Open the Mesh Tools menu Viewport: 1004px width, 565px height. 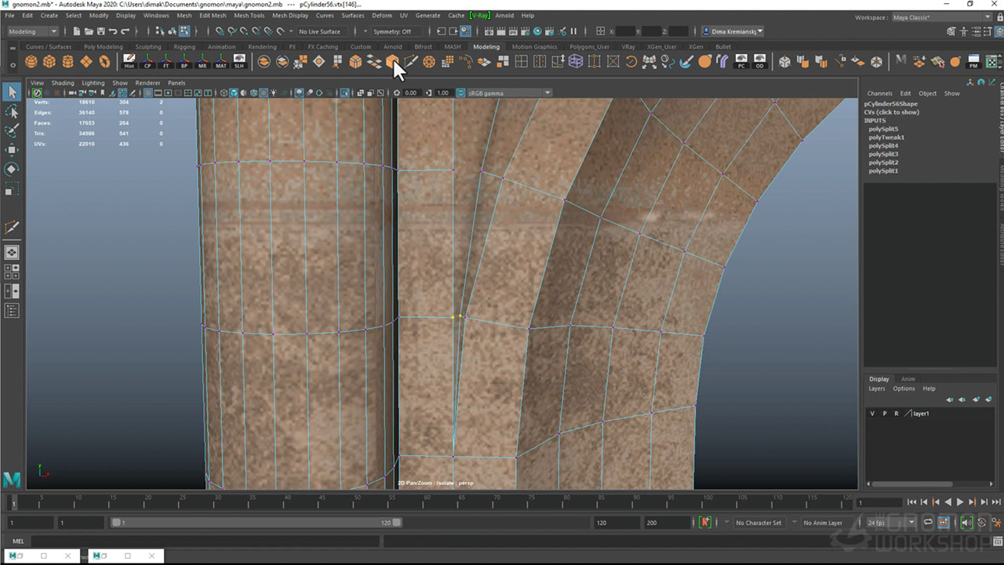(x=249, y=15)
